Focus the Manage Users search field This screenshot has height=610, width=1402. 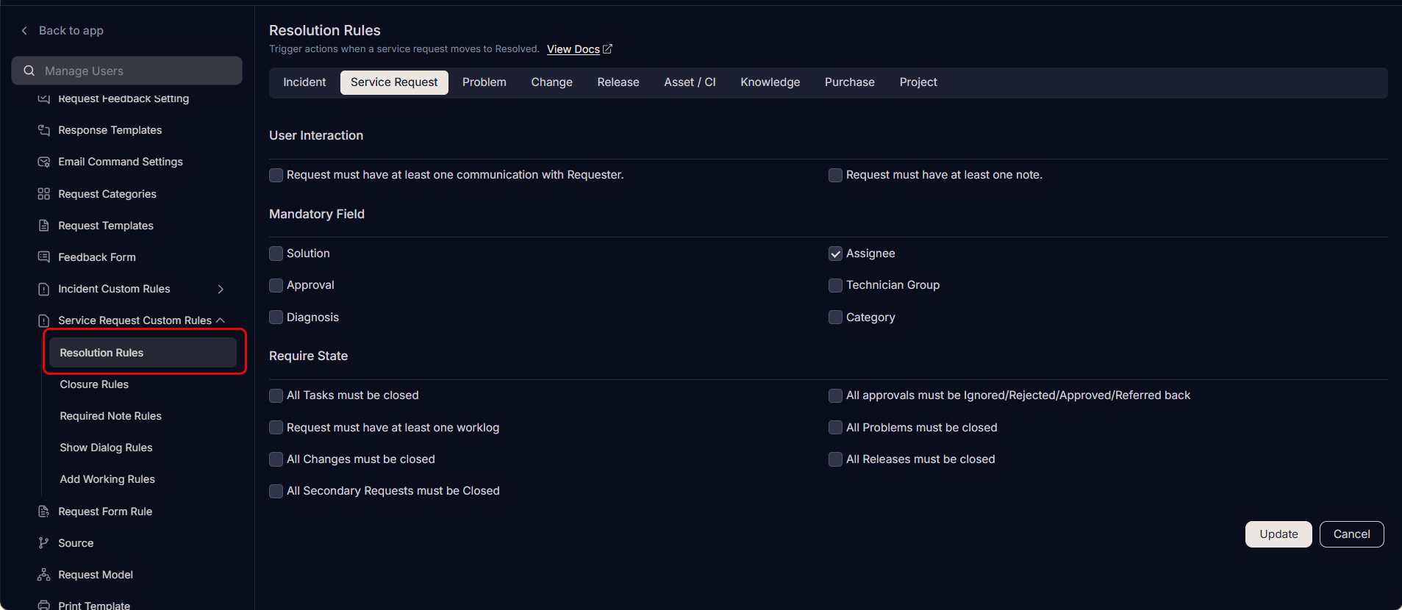pos(126,71)
